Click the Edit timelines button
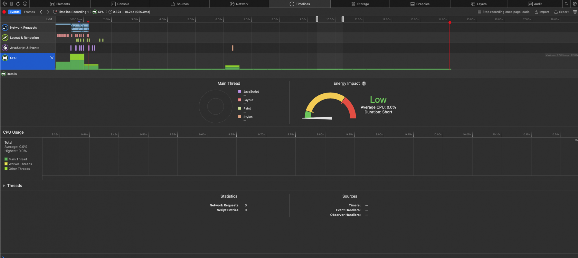The height and width of the screenshot is (258, 578). click(49, 19)
